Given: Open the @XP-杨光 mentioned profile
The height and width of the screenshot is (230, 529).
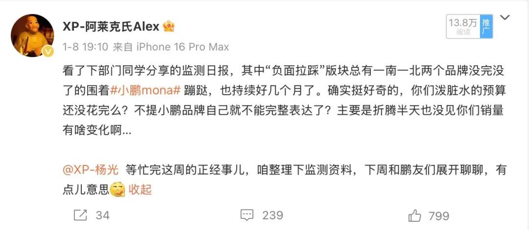Looking at the screenshot, I should (x=91, y=170).
